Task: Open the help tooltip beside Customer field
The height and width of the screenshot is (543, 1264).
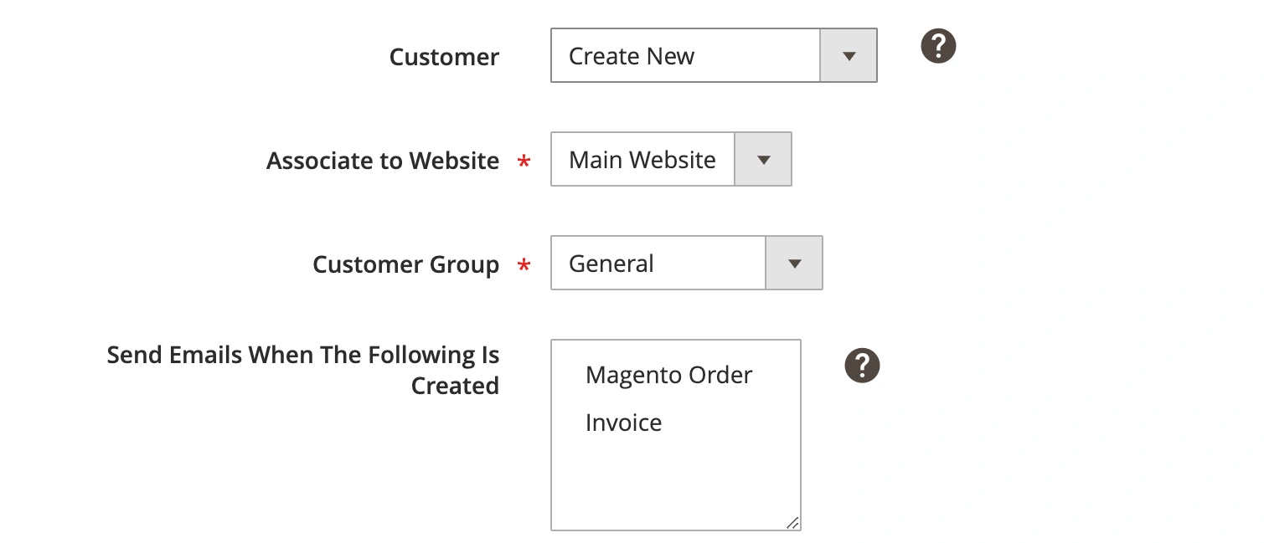Action: 937,46
